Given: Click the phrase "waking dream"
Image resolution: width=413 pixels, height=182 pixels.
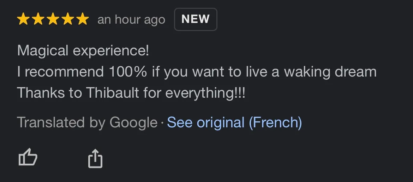Looking at the screenshot, I should 330,72.
